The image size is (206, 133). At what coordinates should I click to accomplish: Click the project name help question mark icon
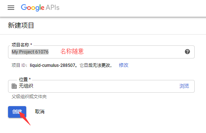pyautogui.click(x=187, y=52)
